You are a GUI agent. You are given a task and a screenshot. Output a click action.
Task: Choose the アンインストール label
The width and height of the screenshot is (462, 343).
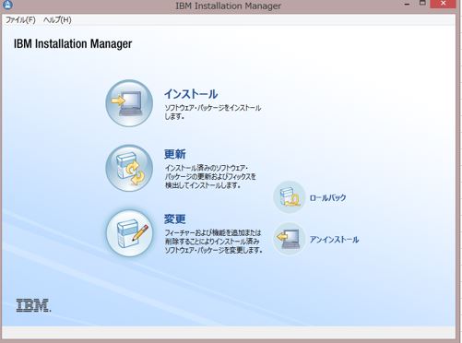tap(334, 240)
